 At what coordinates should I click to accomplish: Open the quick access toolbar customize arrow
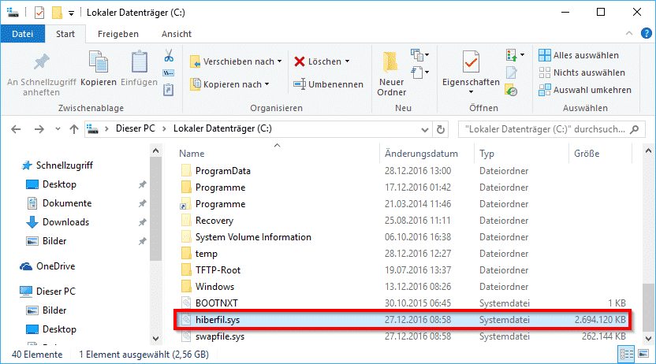pyautogui.click(x=72, y=14)
